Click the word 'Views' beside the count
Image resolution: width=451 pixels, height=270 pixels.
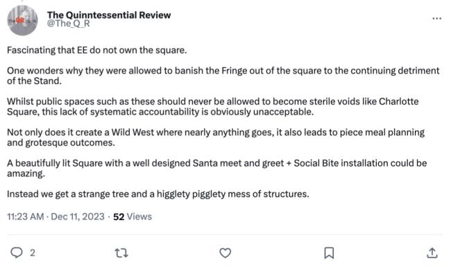pos(139,217)
